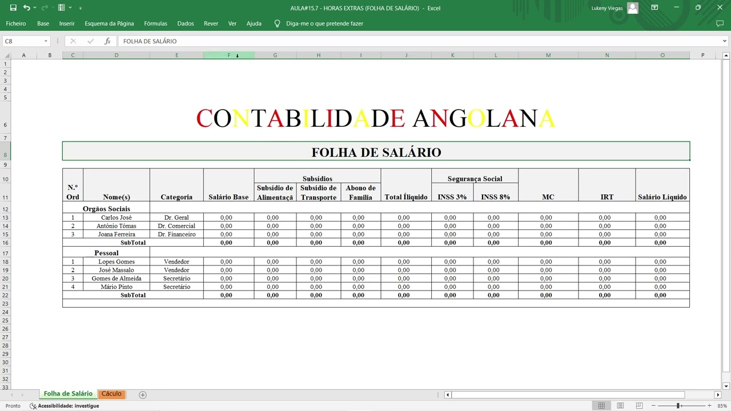Open the undo history dropdown arrow
The width and height of the screenshot is (731, 411).
coord(35,8)
